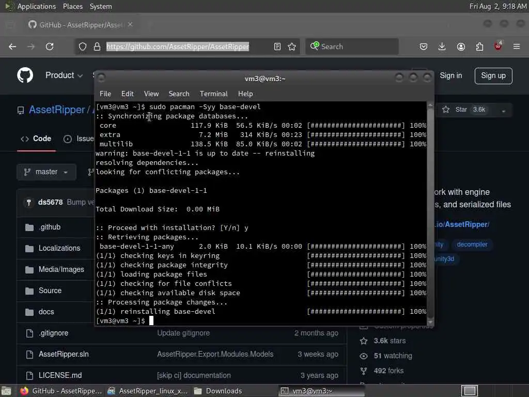Click the Sign up button
The height and width of the screenshot is (397, 529).
tap(493, 75)
